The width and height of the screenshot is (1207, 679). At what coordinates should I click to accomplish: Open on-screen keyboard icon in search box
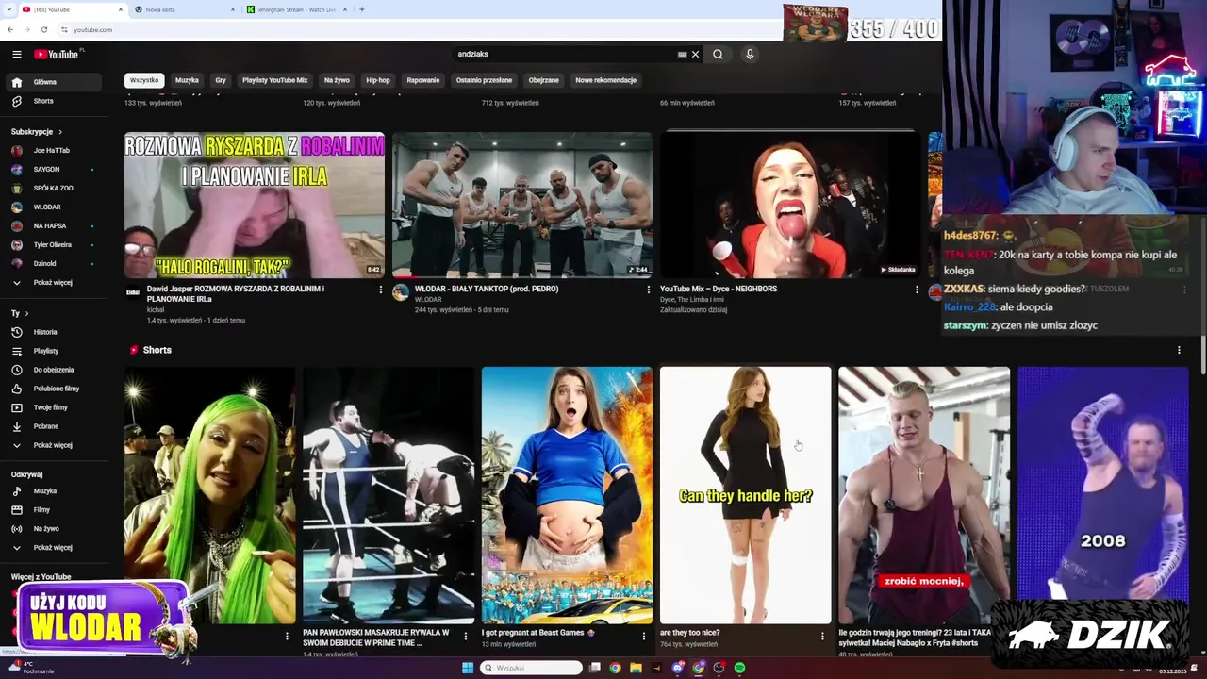(x=682, y=54)
